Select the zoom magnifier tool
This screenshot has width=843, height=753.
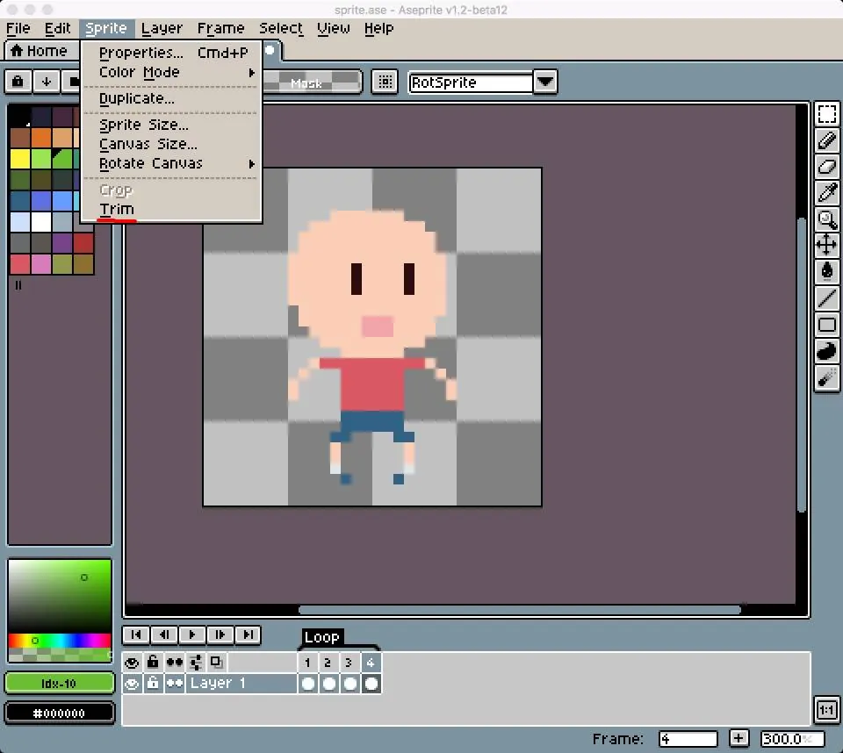[x=827, y=219]
